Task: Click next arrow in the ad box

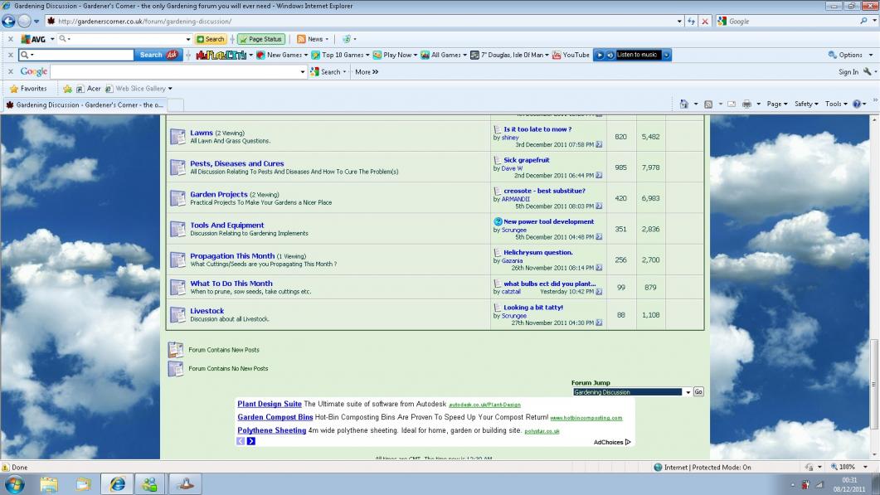Action: click(251, 441)
